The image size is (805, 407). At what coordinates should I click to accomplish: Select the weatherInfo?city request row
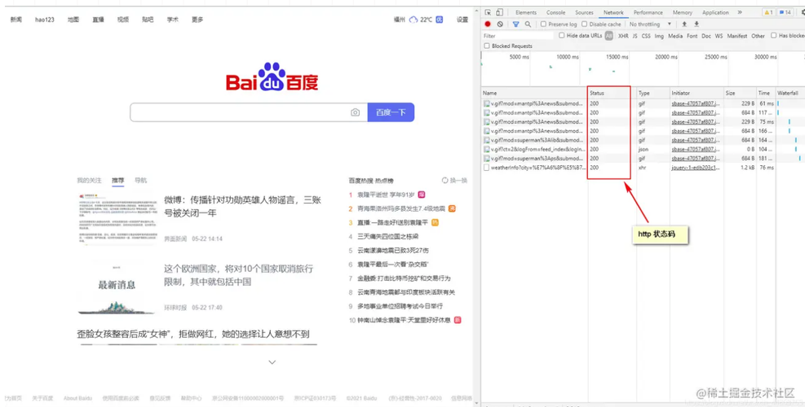click(642, 168)
